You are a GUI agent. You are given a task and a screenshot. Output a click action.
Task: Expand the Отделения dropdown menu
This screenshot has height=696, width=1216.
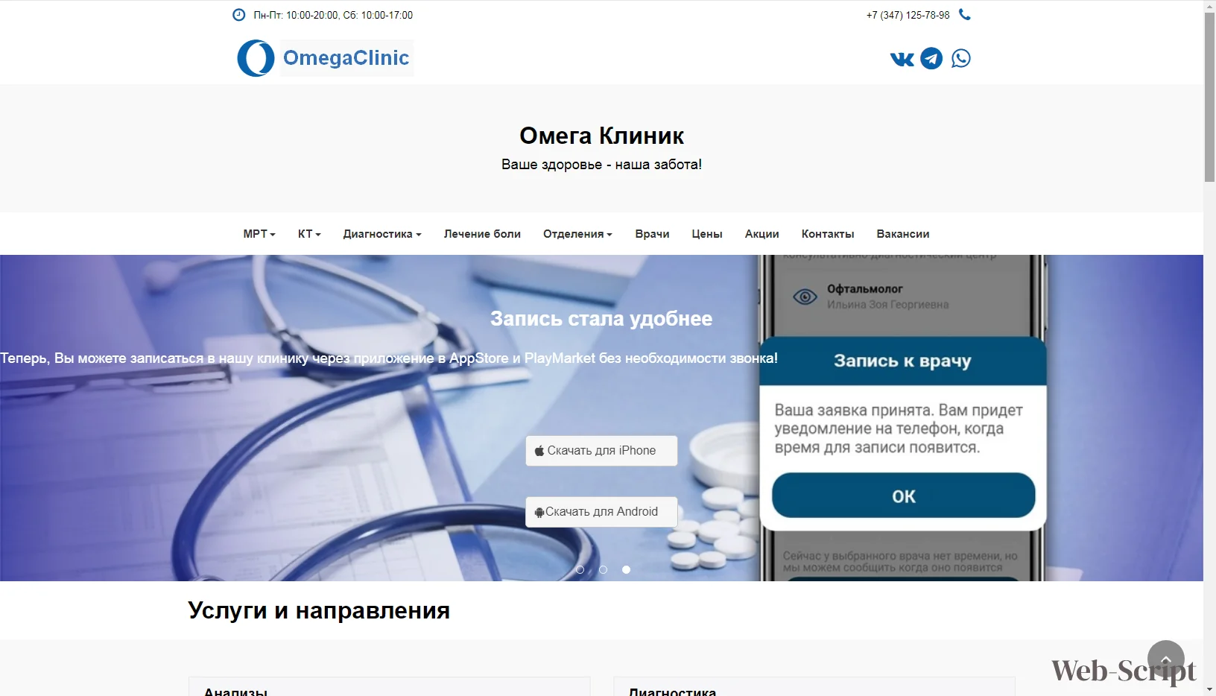click(577, 234)
